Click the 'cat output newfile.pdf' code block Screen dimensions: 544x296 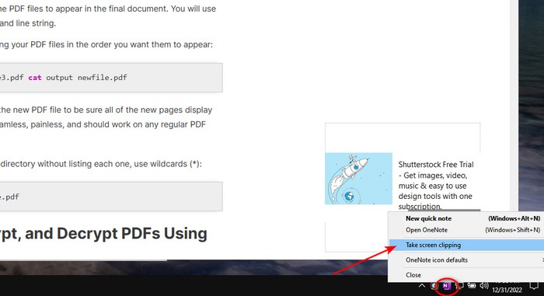[x=111, y=78]
